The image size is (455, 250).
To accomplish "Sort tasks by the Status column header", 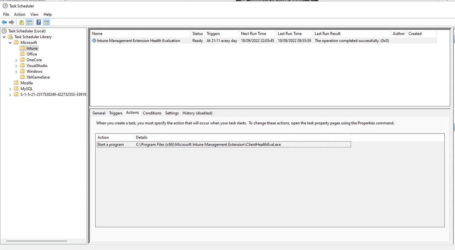I will [198, 34].
